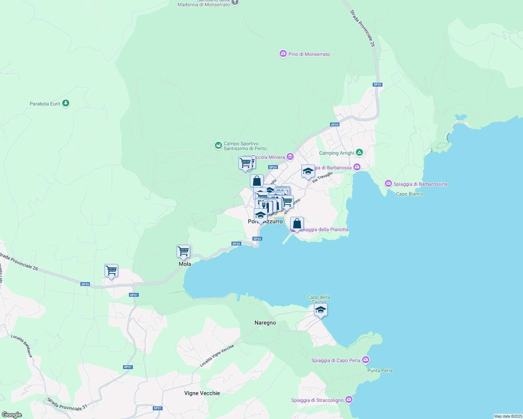This screenshot has height=419, width=523.
Task: Click the Madonna di Monserrato church pin
Action: (235, 2)
